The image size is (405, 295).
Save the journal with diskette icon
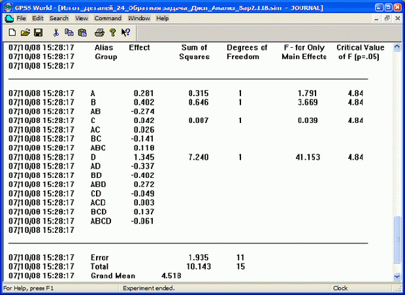click(x=39, y=33)
